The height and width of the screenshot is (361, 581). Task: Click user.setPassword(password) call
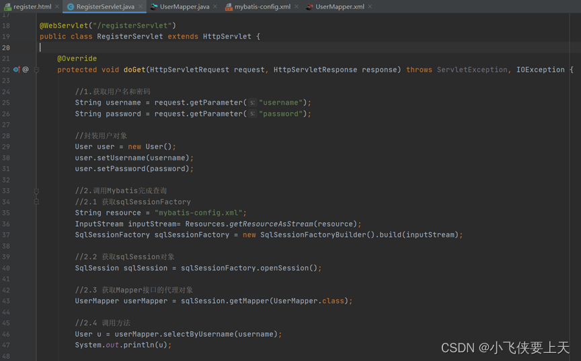(x=132, y=168)
